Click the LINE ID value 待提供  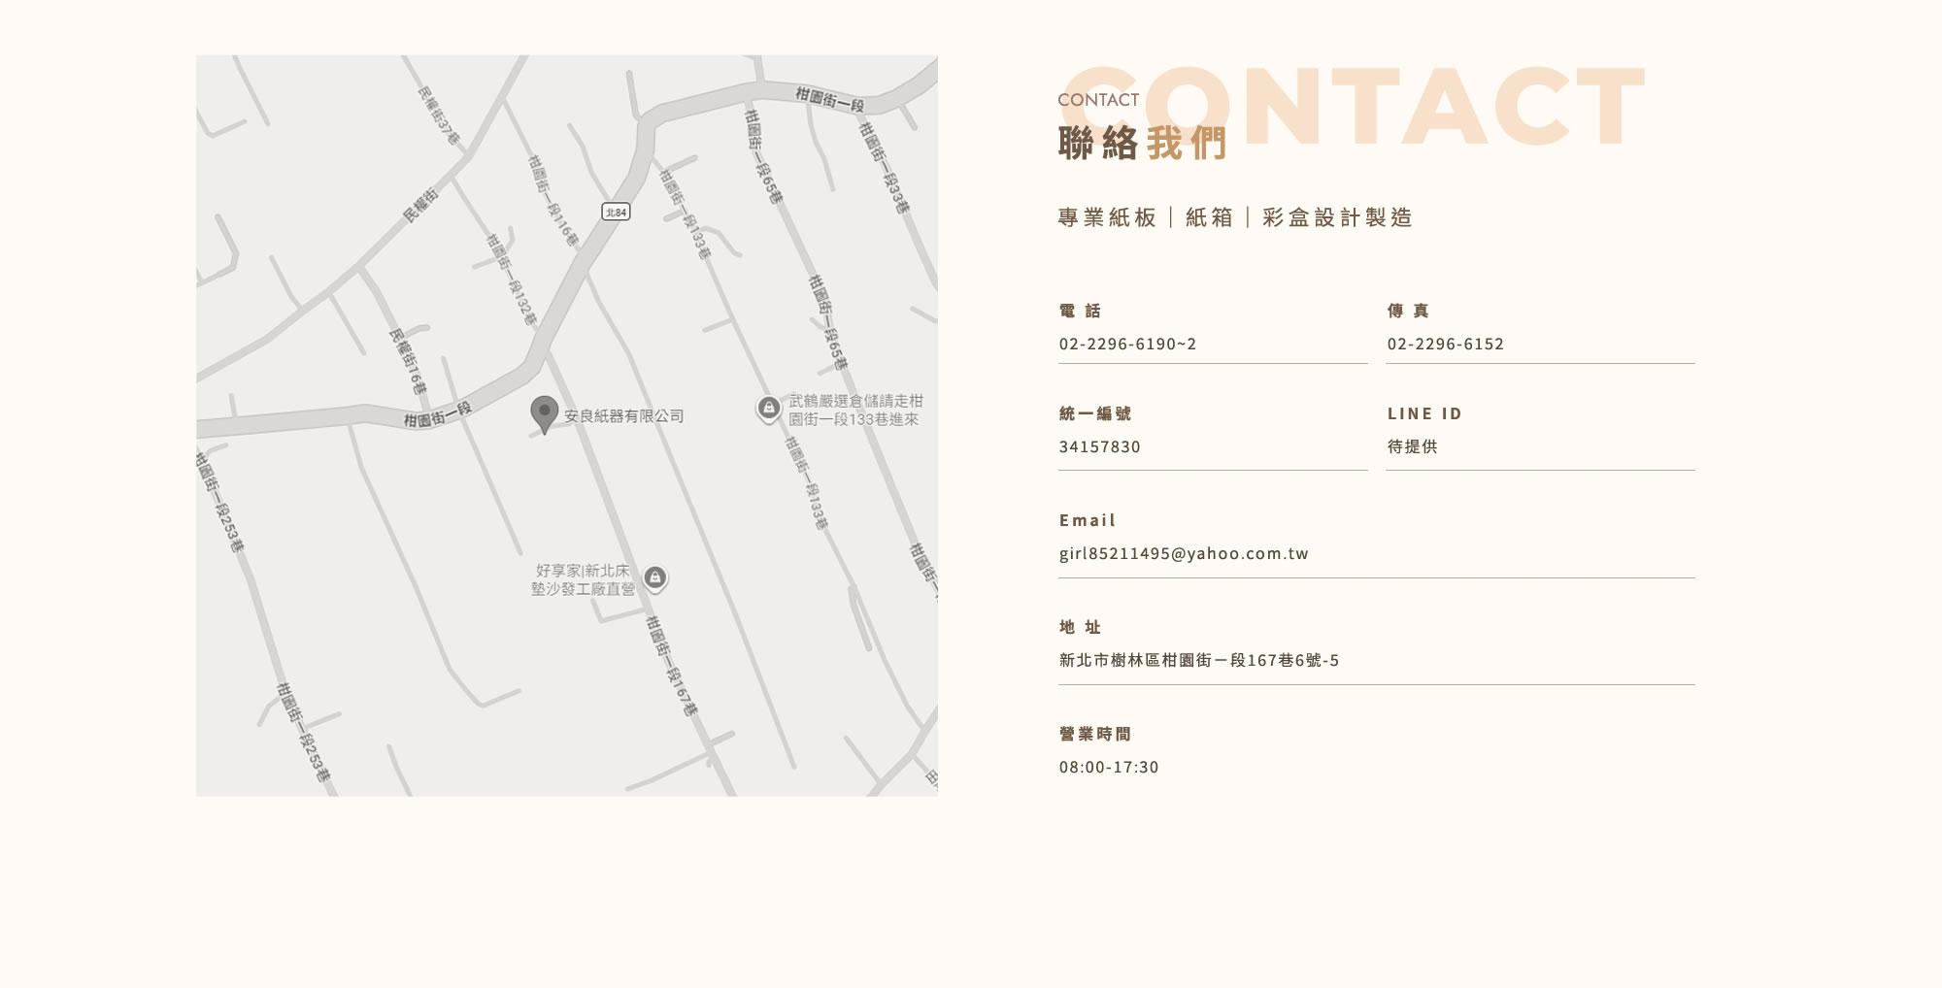(x=1412, y=447)
